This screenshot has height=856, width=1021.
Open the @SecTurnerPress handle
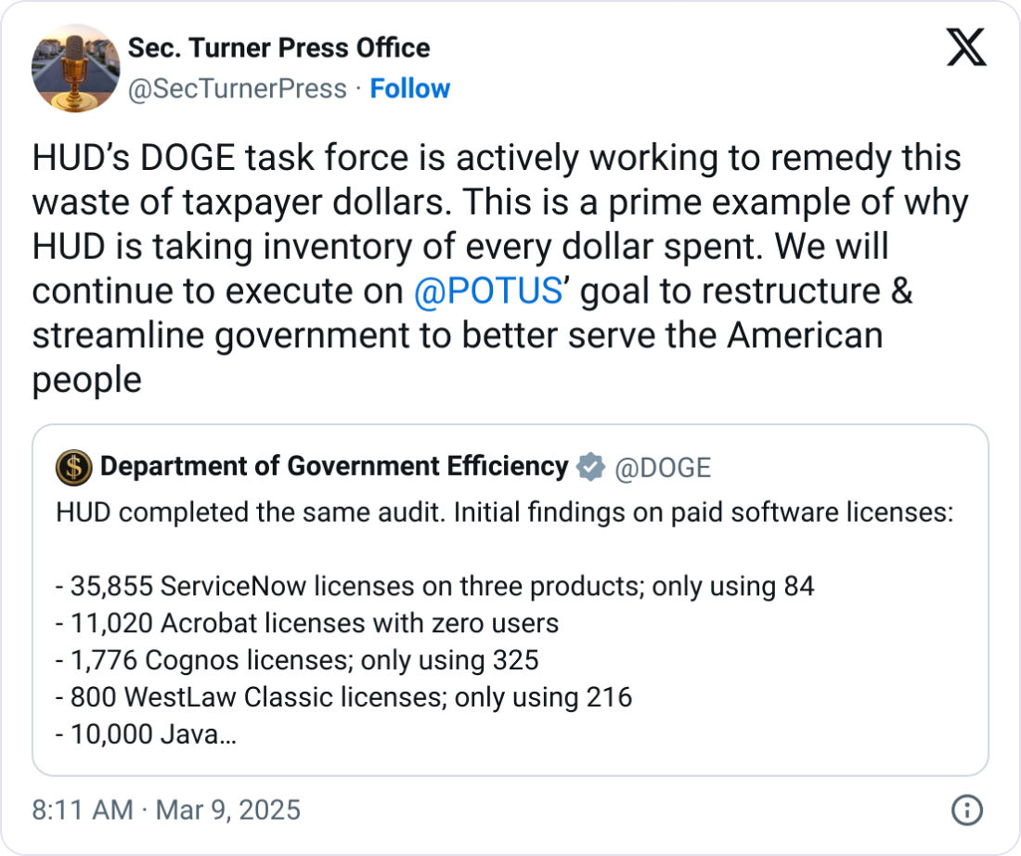pos(235,89)
